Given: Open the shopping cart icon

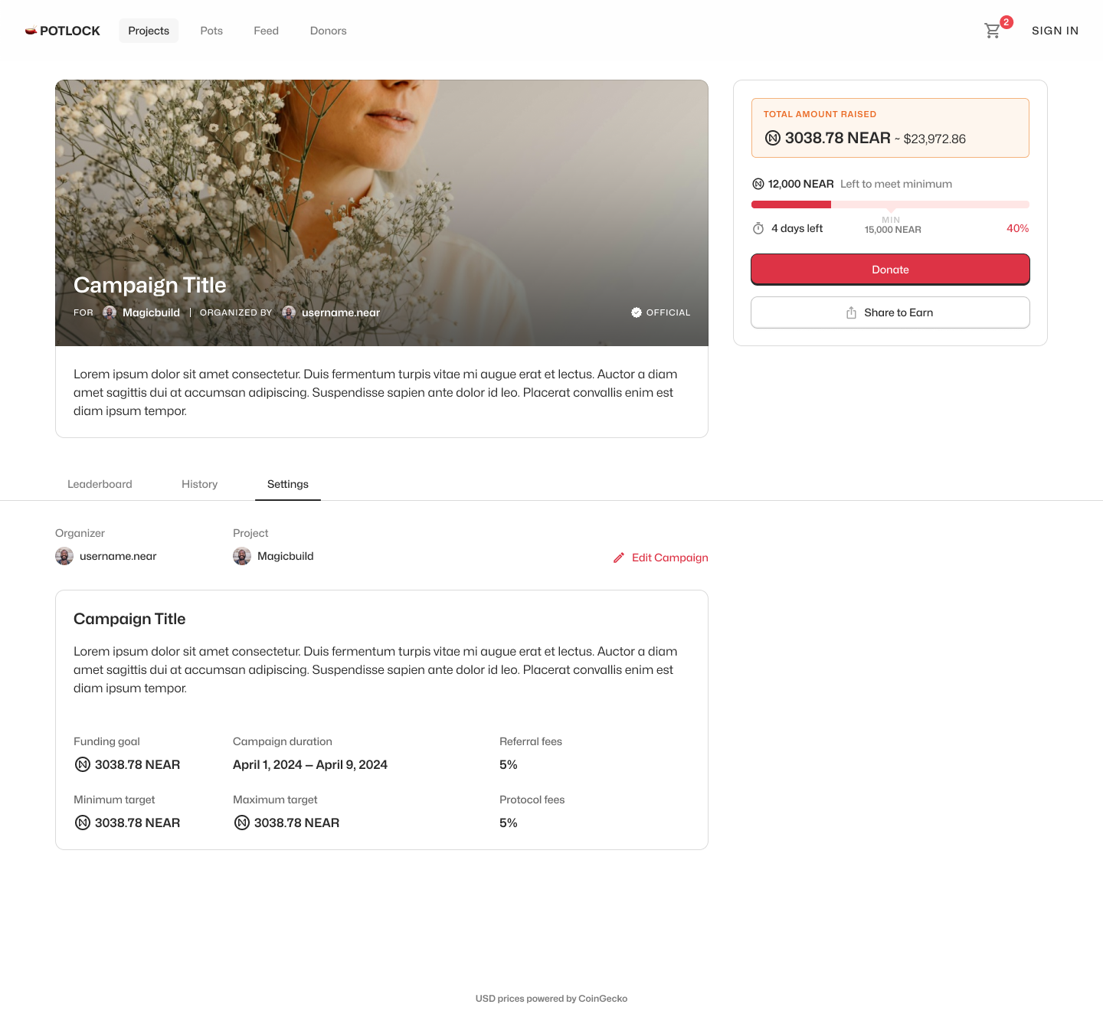Looking at the screenshot, I should point(993,31).
